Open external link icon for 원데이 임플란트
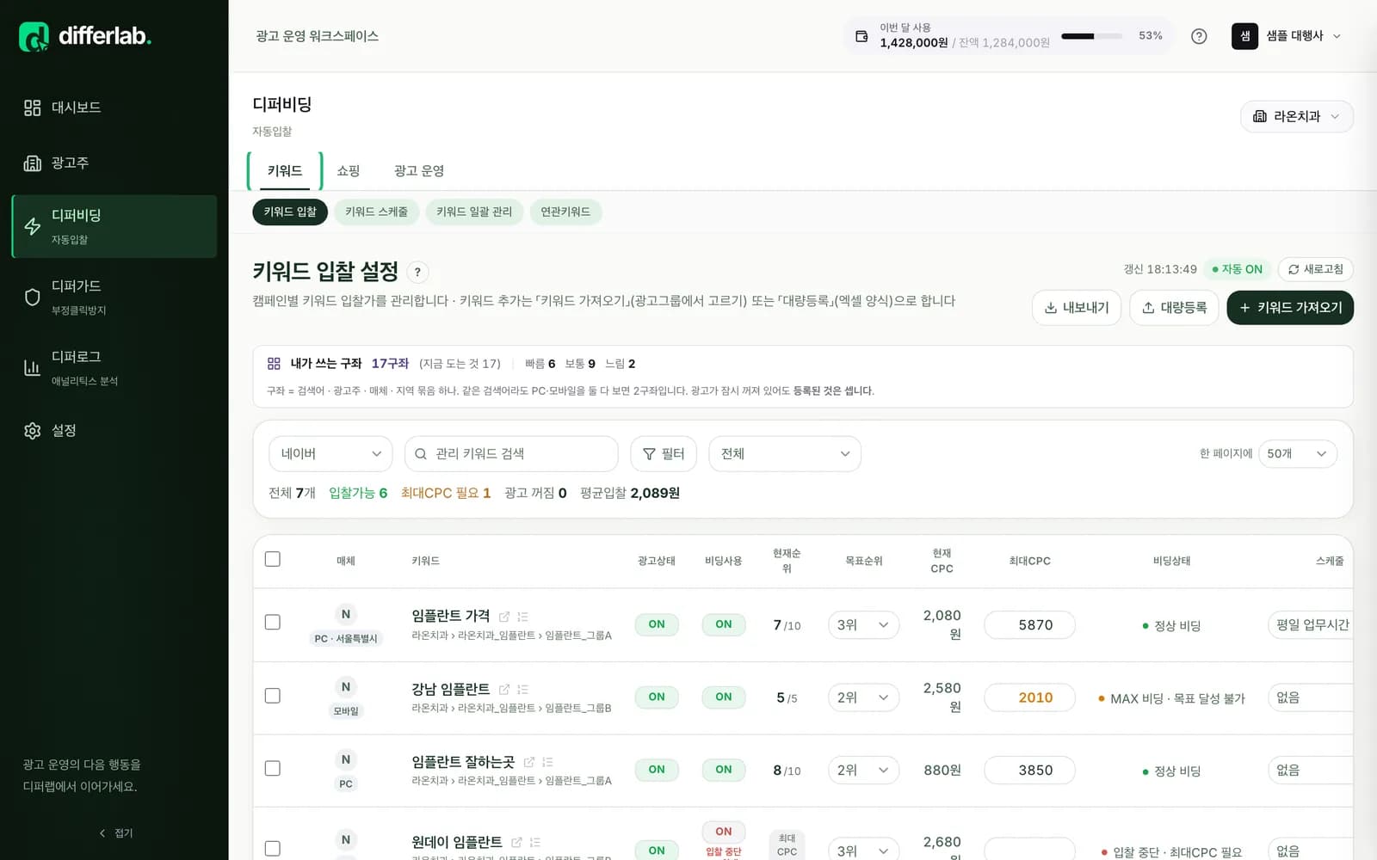The image size is (1377, 860). tap(516, 842)
